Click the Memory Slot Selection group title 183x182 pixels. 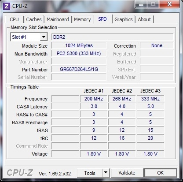34,27
